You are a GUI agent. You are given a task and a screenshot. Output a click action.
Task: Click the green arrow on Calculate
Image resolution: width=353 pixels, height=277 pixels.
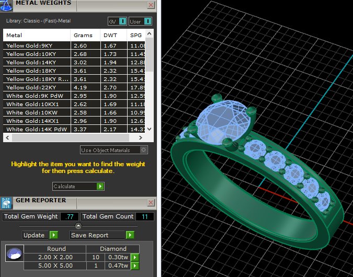tap(100, 186)
